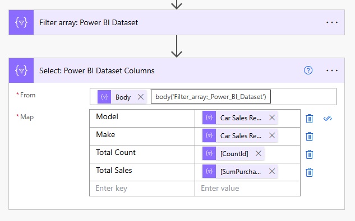Open Select action ellipsis menu

tap(332, 70)
